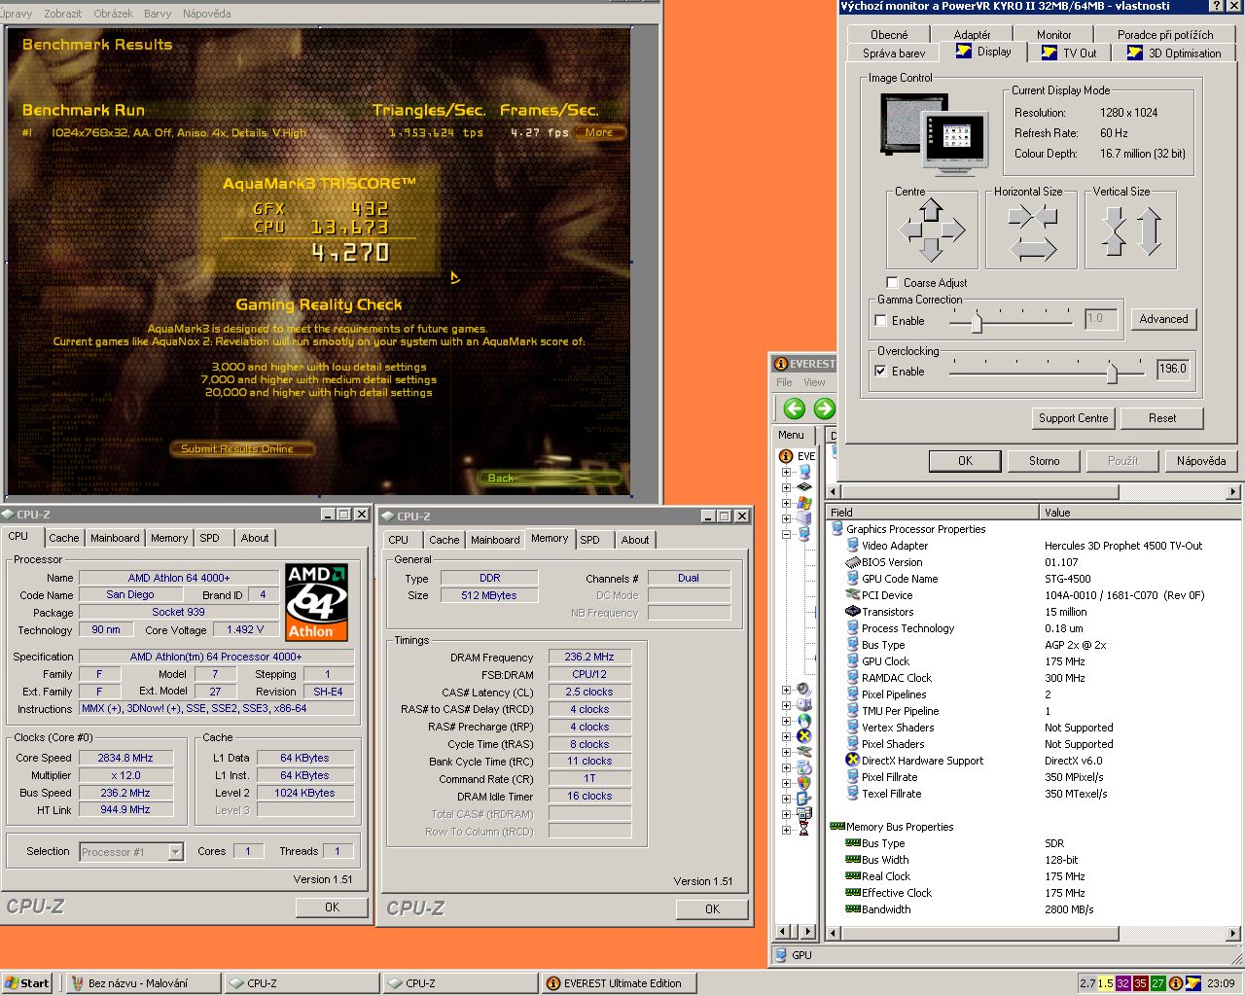
Task: Shrink vertical size with inward arrows
Action: [x=1114, y=231]
